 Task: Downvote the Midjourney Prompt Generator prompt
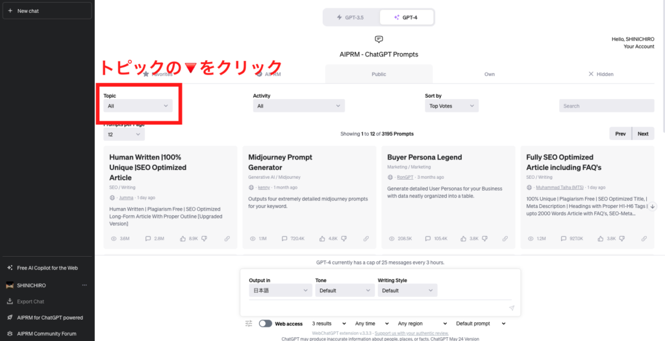[343, 239]
